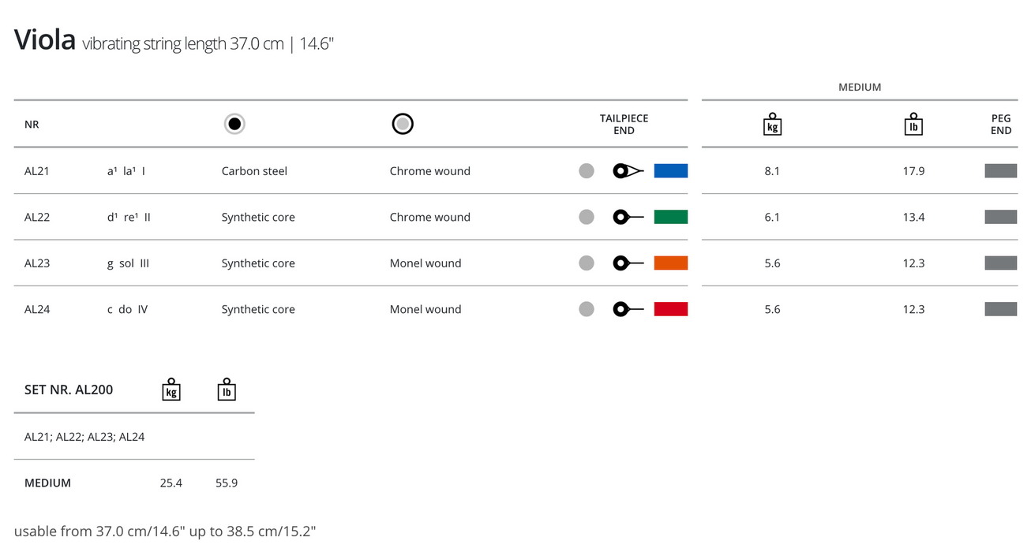Click the TAILPIECE END column header
1031x552 pixels.
pos(624,125)
